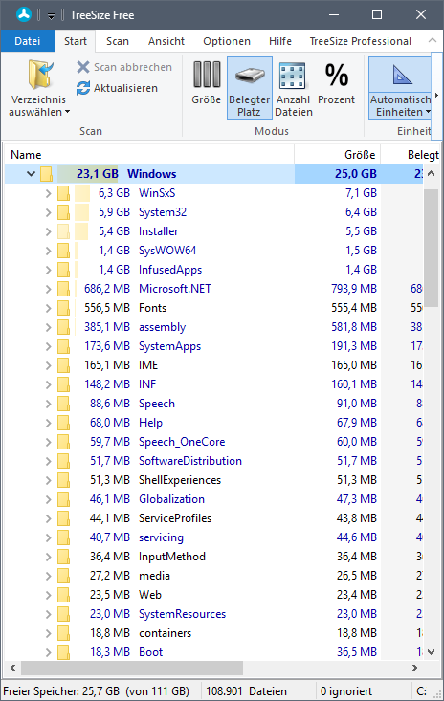Screen dimensions: 444x701
Task: Select the Boot folder row
Action: (213, 652)
